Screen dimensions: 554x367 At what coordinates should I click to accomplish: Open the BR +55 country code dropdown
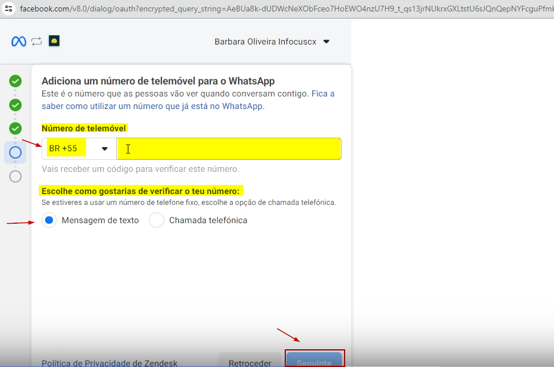(x=79, y=149)
